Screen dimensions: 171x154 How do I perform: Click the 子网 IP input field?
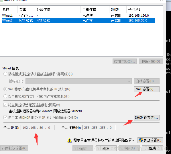(38, 128)
